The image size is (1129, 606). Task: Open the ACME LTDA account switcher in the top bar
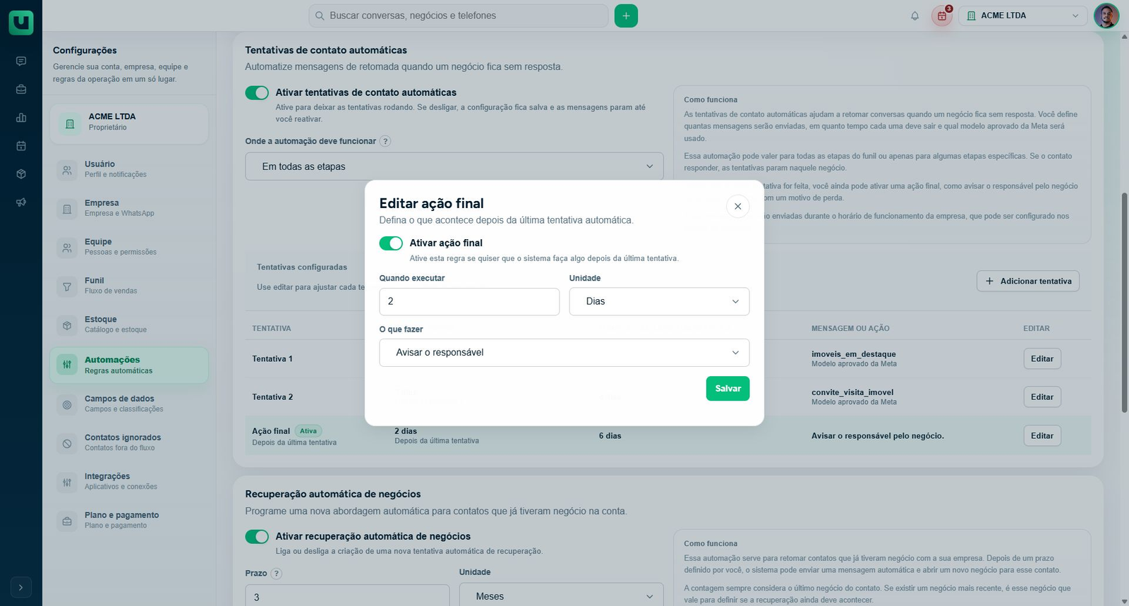pos(1023,16)
